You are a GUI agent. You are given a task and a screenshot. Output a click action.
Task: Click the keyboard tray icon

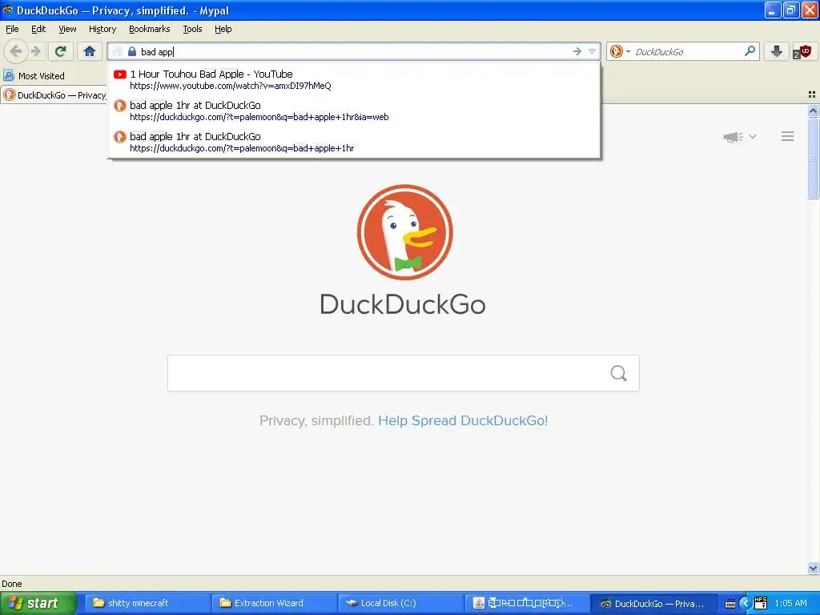tap(730, 604)
